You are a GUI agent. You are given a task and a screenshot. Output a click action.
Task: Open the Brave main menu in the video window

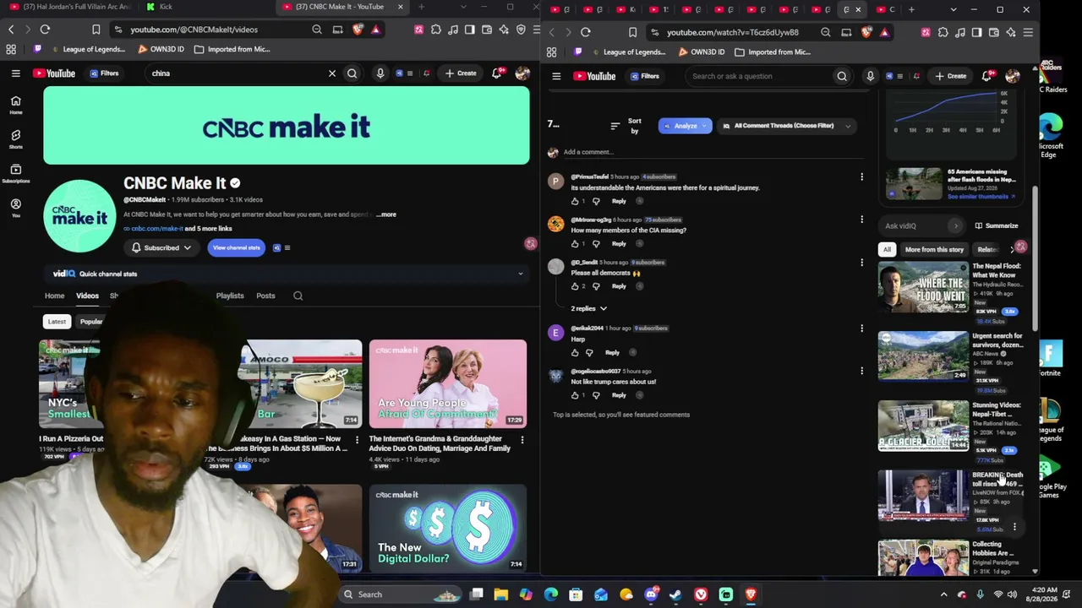click(1028, 32)
